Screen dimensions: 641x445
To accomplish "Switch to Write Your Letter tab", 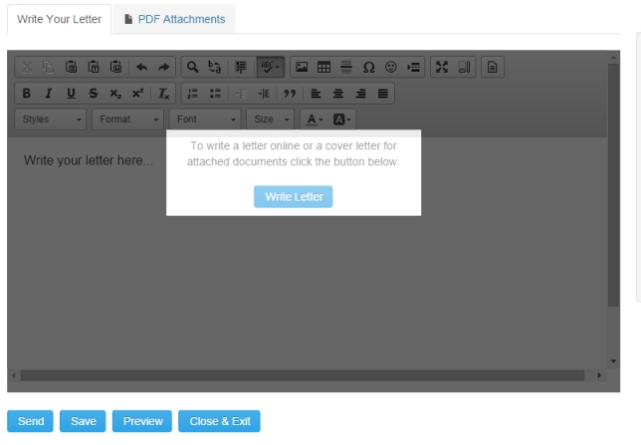I will pyautogui.click(x=60, y=19).
